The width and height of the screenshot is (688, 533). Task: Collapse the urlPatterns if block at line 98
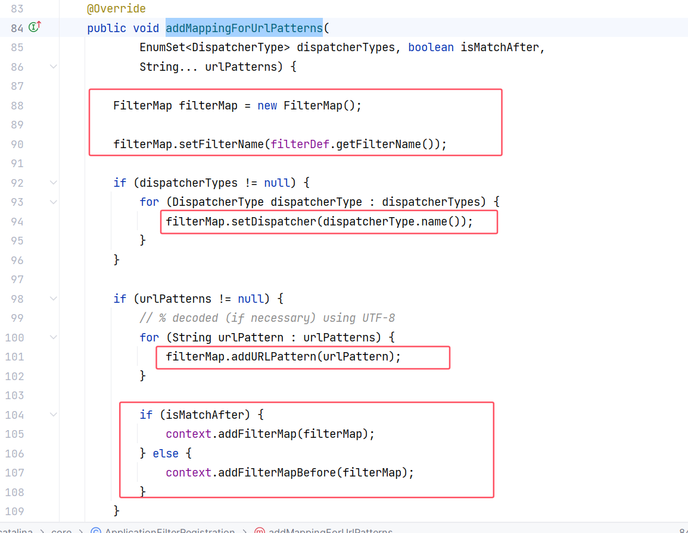click(x=54, y=299)
